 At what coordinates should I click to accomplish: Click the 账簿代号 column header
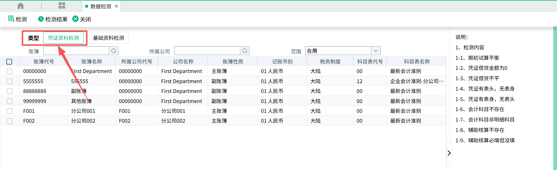point(44,61)
